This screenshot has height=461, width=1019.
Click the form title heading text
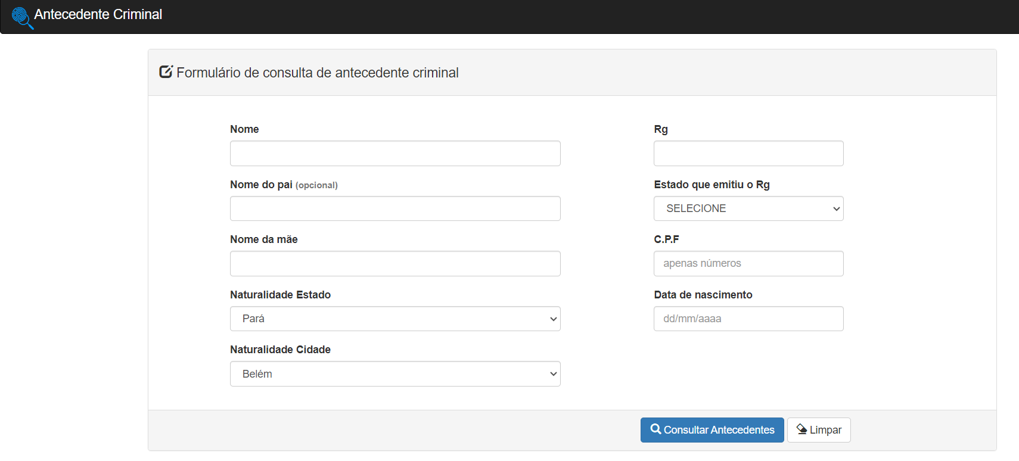[317, 73]
